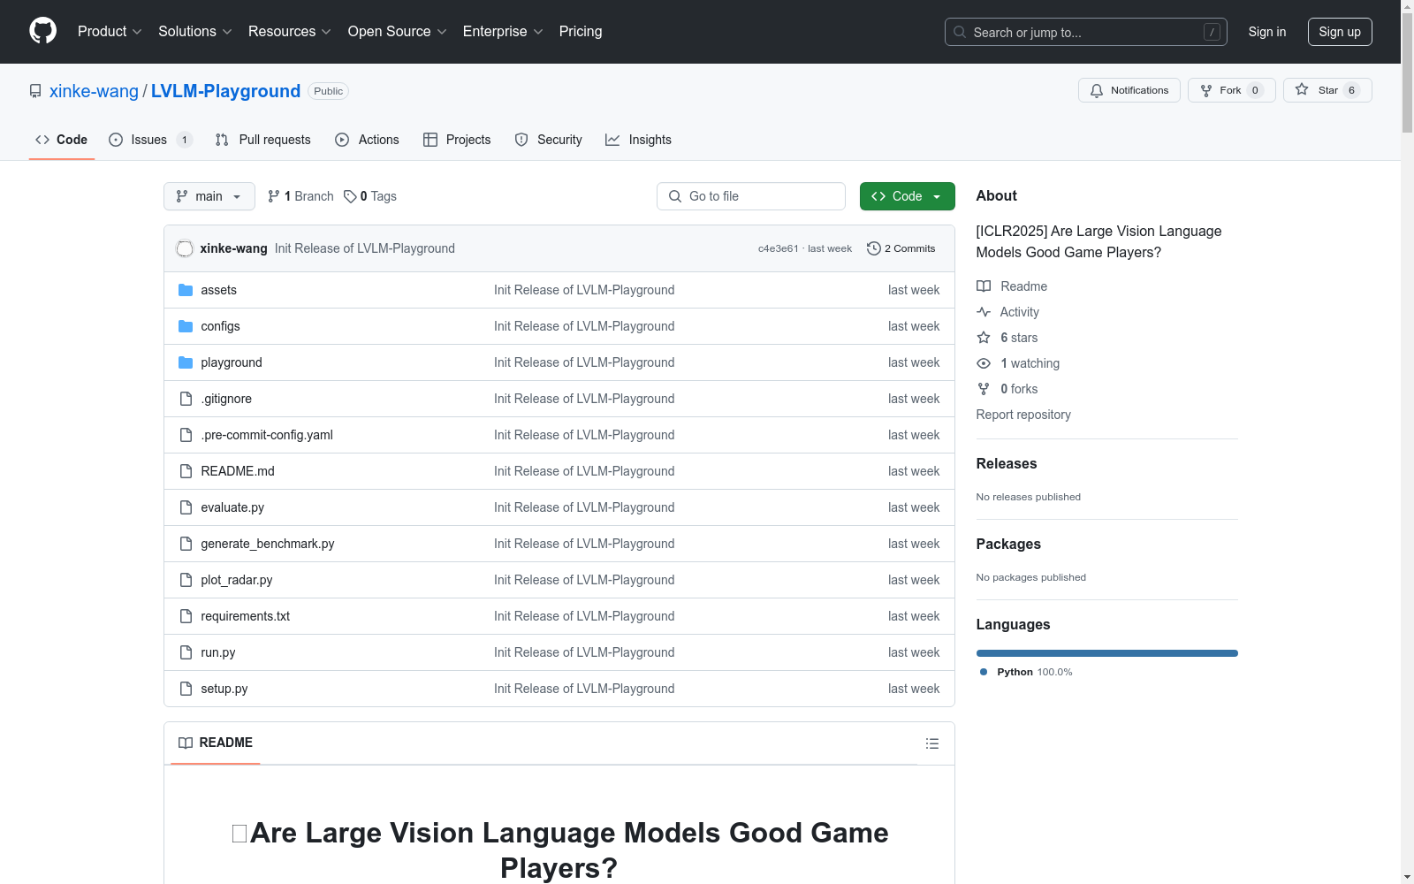The width and height of the screenshot is (1414, 884).
Task: Open the main branch selector dropdown
Action: 209,196
